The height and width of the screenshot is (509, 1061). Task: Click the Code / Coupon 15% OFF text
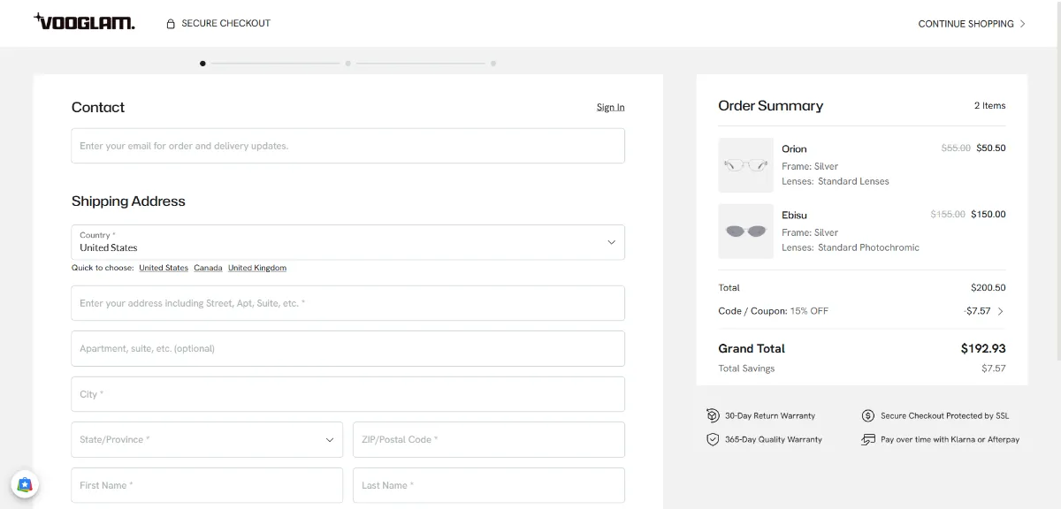pos(774,311)
